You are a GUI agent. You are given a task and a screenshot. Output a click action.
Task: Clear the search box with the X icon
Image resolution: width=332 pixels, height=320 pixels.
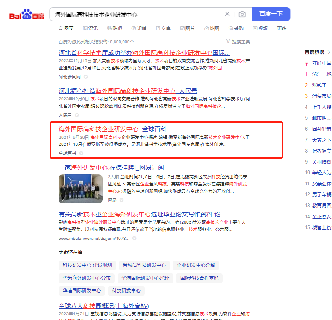[227, 14]
